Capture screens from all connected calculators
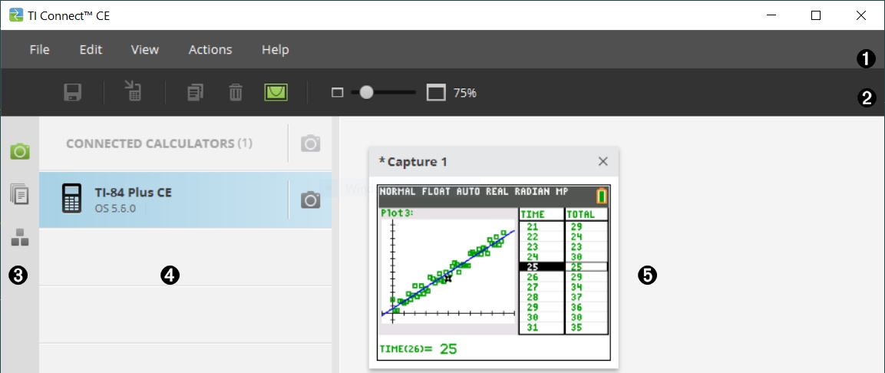Image resolution: width=885 pixels, height=373 pixels. [x=310, y=144]
